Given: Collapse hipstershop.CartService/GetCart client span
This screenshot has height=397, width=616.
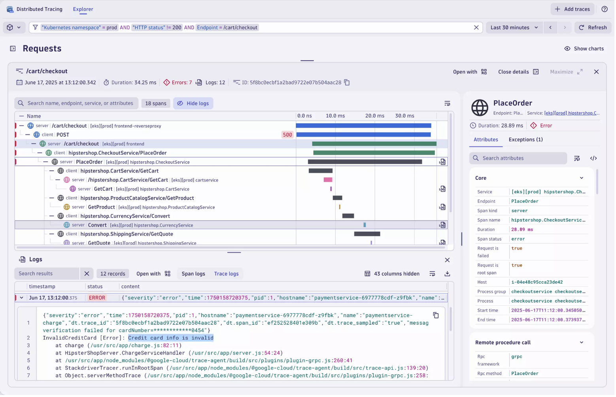Looking at the screenshot, I should coord(52,171).
